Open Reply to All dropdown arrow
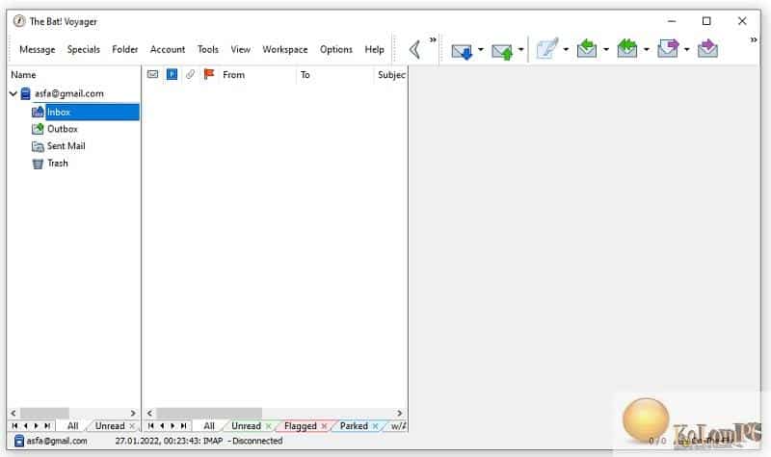 tap(647, 50)
